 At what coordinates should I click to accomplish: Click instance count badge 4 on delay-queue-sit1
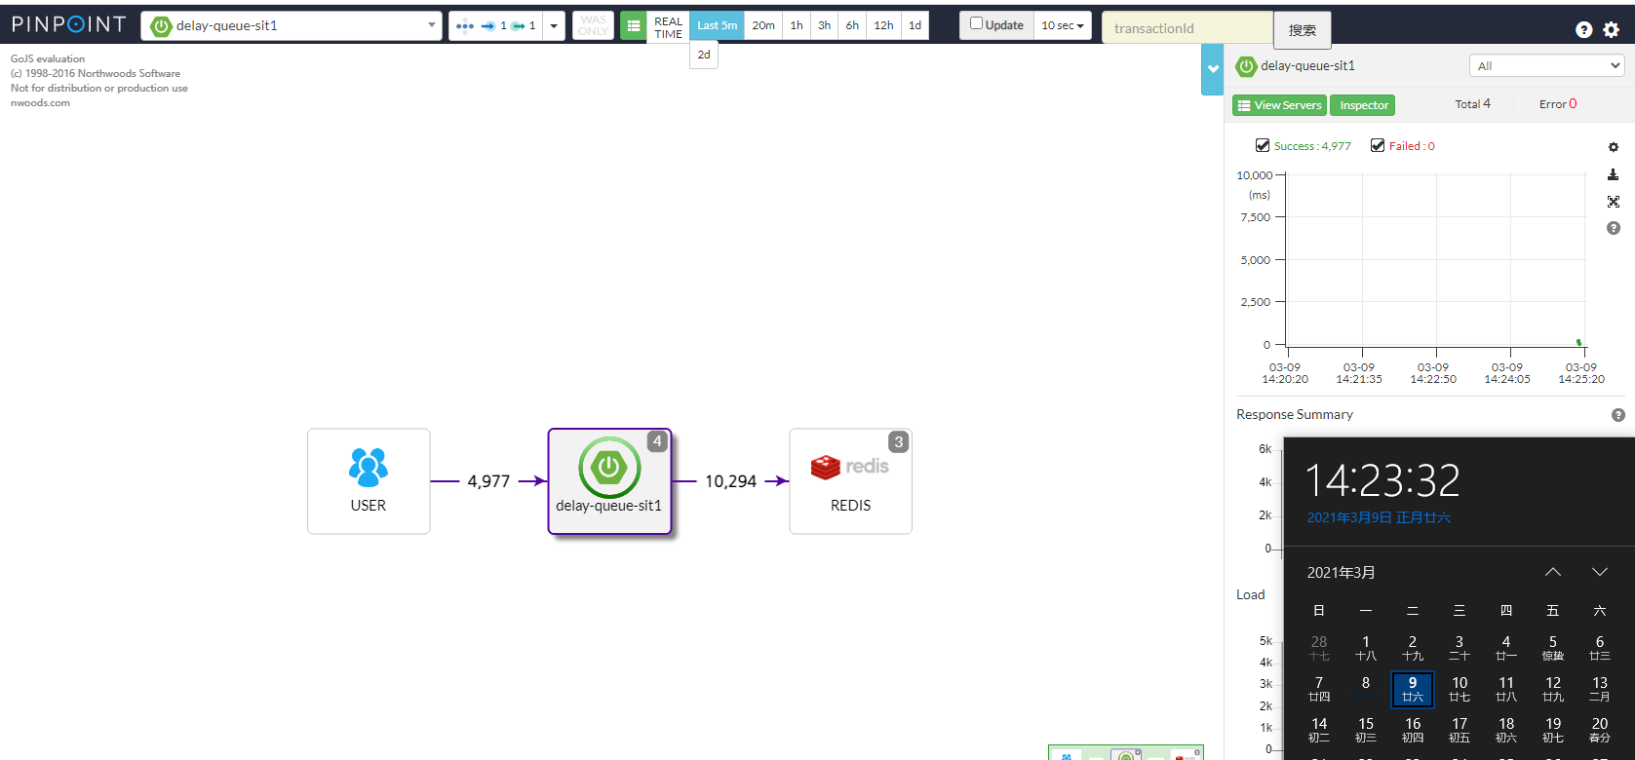[x=657, y=441]
